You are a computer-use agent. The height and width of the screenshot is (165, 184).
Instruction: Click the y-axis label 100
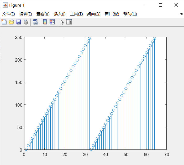(19, 105)
